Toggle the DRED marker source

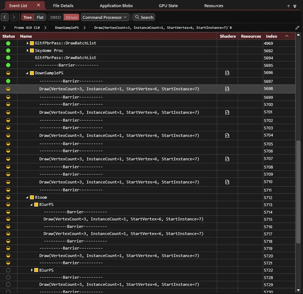tap(56, 17)
